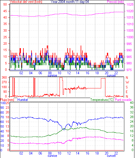Click the 40 tick on temperature axis
The image size is (135, 158).
pyautogui.click(x=132, y=103)
